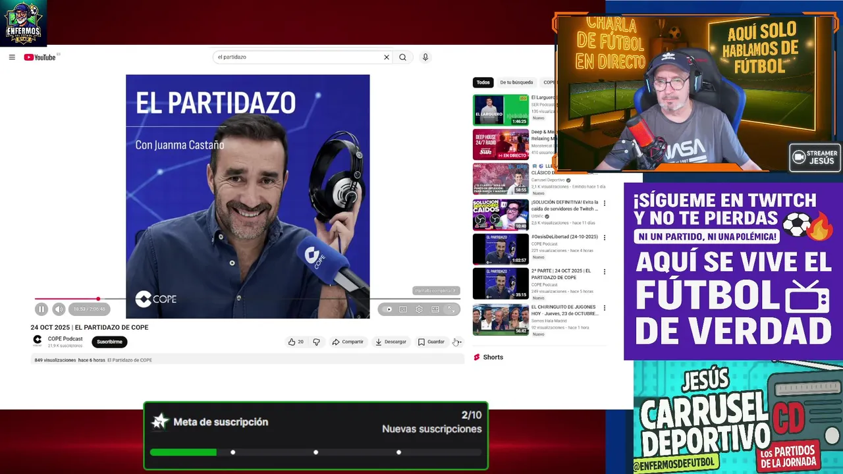Screen dimensions: 843x474
Task: Click the red scrubber dot on the progress bar
Action: click(x=98, y=299)
